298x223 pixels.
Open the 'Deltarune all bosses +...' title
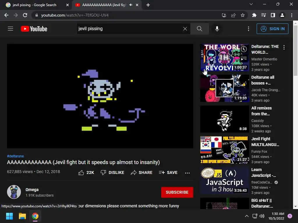tap(263, 80)
